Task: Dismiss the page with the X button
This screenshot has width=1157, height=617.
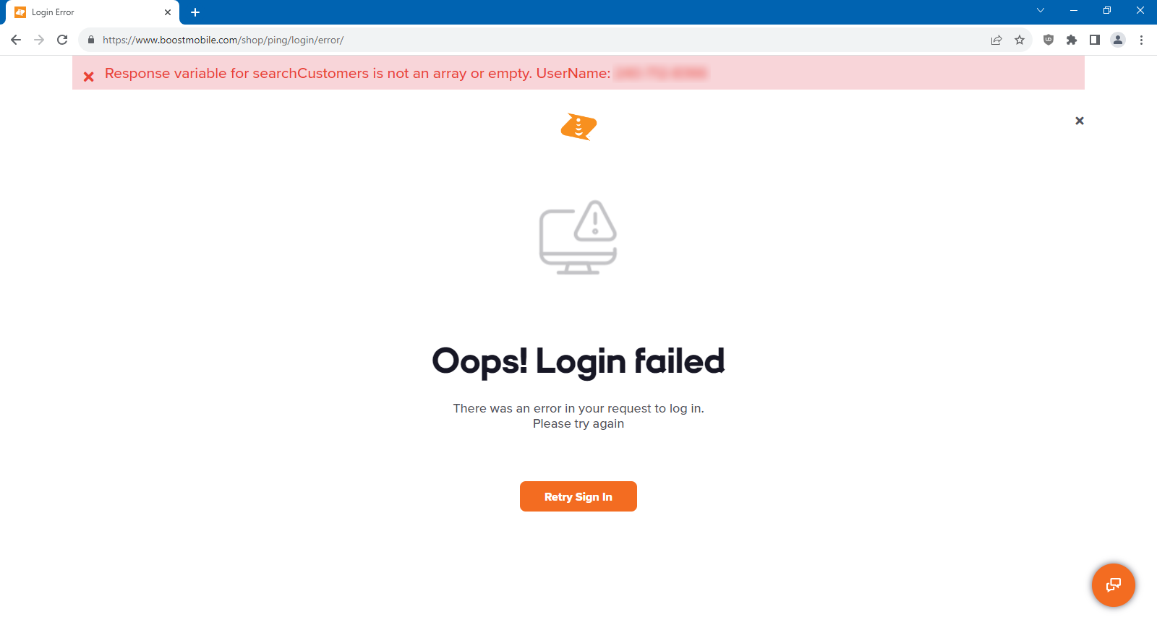Action: (1079, 121)
